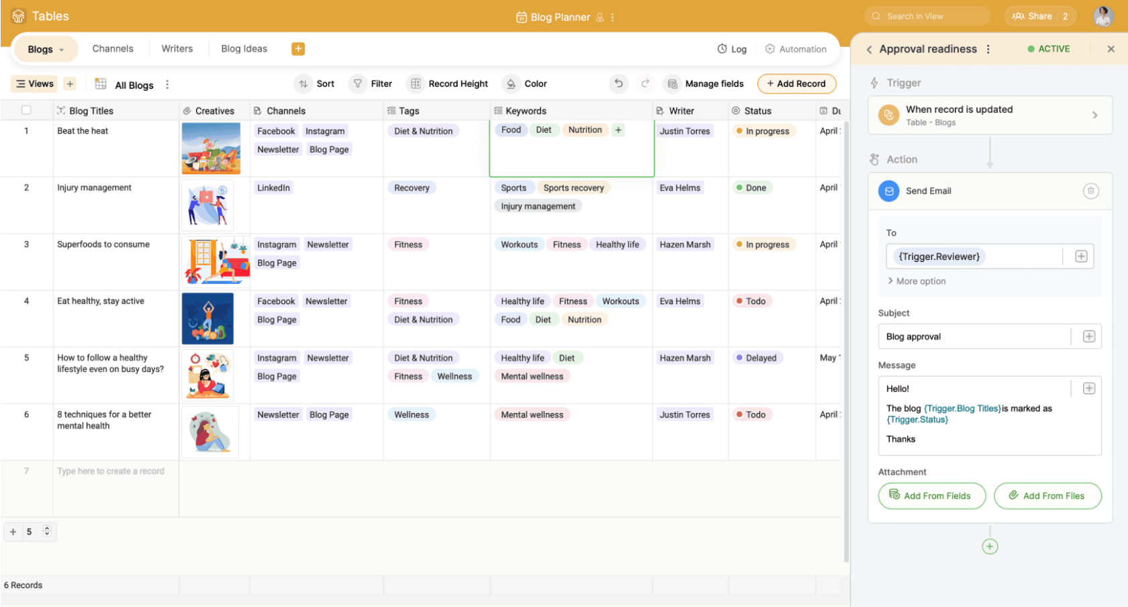
Task: Delete the Send Email action
Action: click(1090, 191)
